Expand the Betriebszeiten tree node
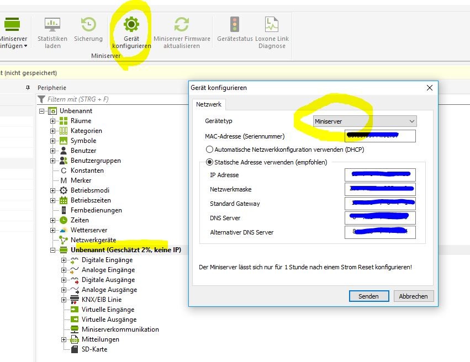This screenshot has width=470, height=362. pyautogui.click(x=53, y=200)
